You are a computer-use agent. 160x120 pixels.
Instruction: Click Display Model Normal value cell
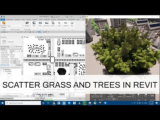(15, 55)
